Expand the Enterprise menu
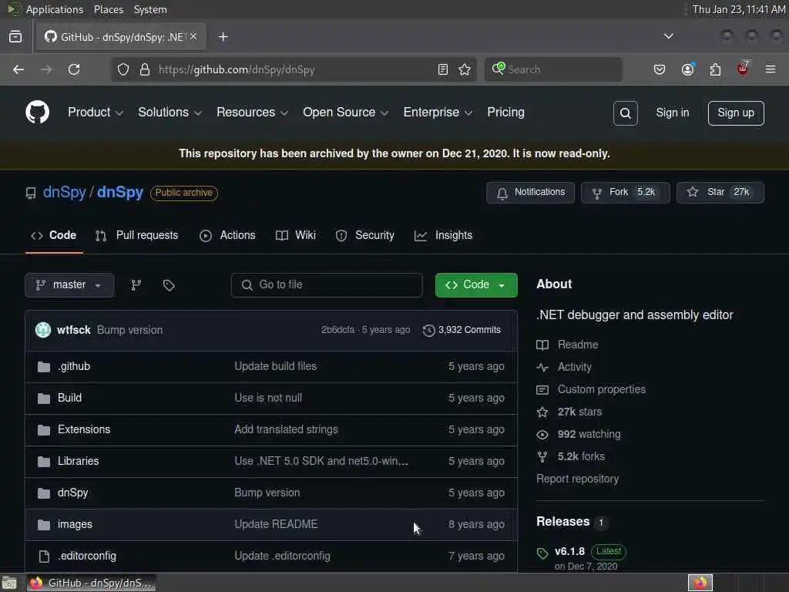The image size is (789, 592). pyautogui.click(x=438, y=113)
